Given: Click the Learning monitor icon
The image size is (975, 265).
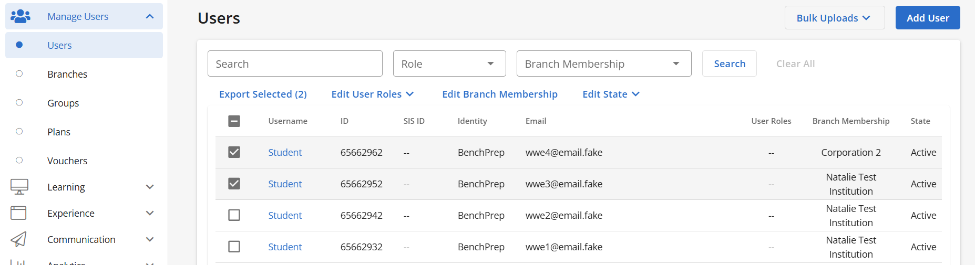Looking at the screenshot, I should pos(19,187).
